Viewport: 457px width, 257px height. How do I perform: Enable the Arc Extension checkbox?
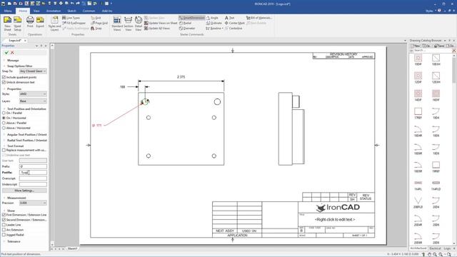4,230
